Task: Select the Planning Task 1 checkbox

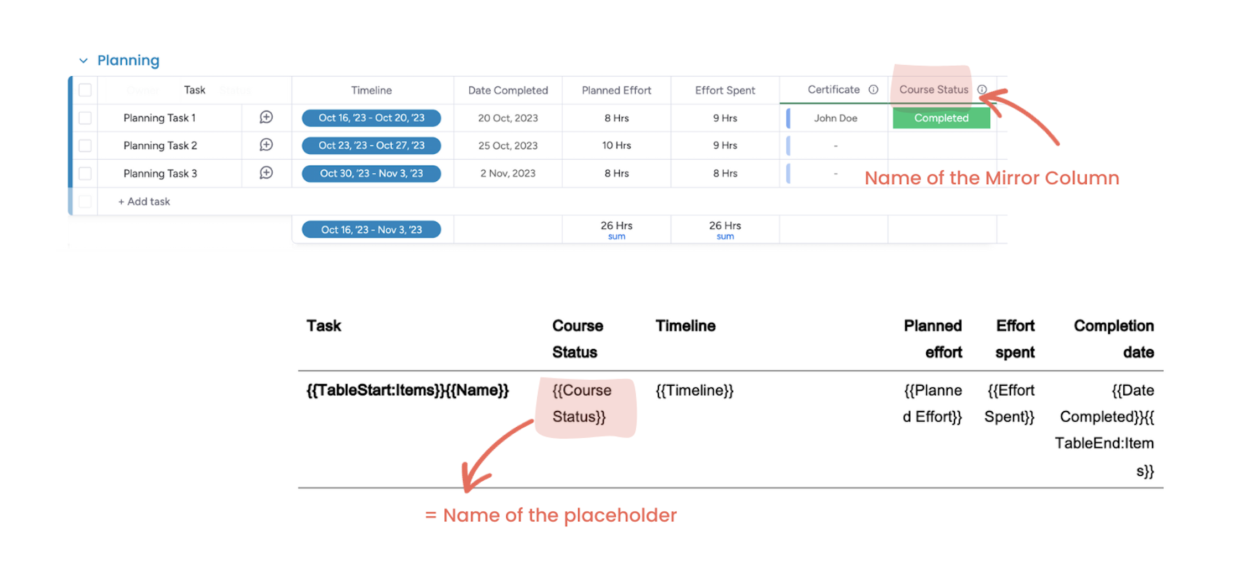Action: (x=85, y=118)
